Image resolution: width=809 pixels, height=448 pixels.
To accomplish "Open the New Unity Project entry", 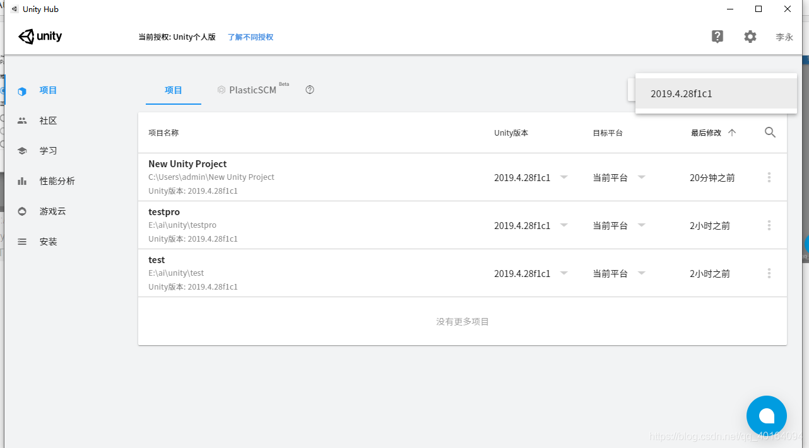I will coord(463,177).
